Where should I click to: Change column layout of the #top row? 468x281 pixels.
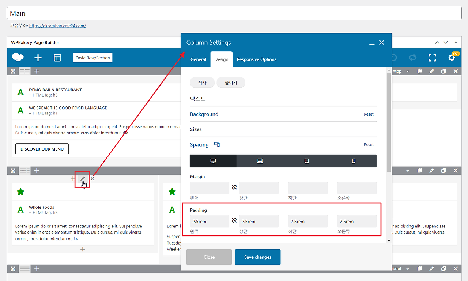[25, 71]
